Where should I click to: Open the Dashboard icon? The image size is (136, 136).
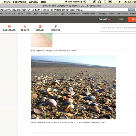click(9, 26)
